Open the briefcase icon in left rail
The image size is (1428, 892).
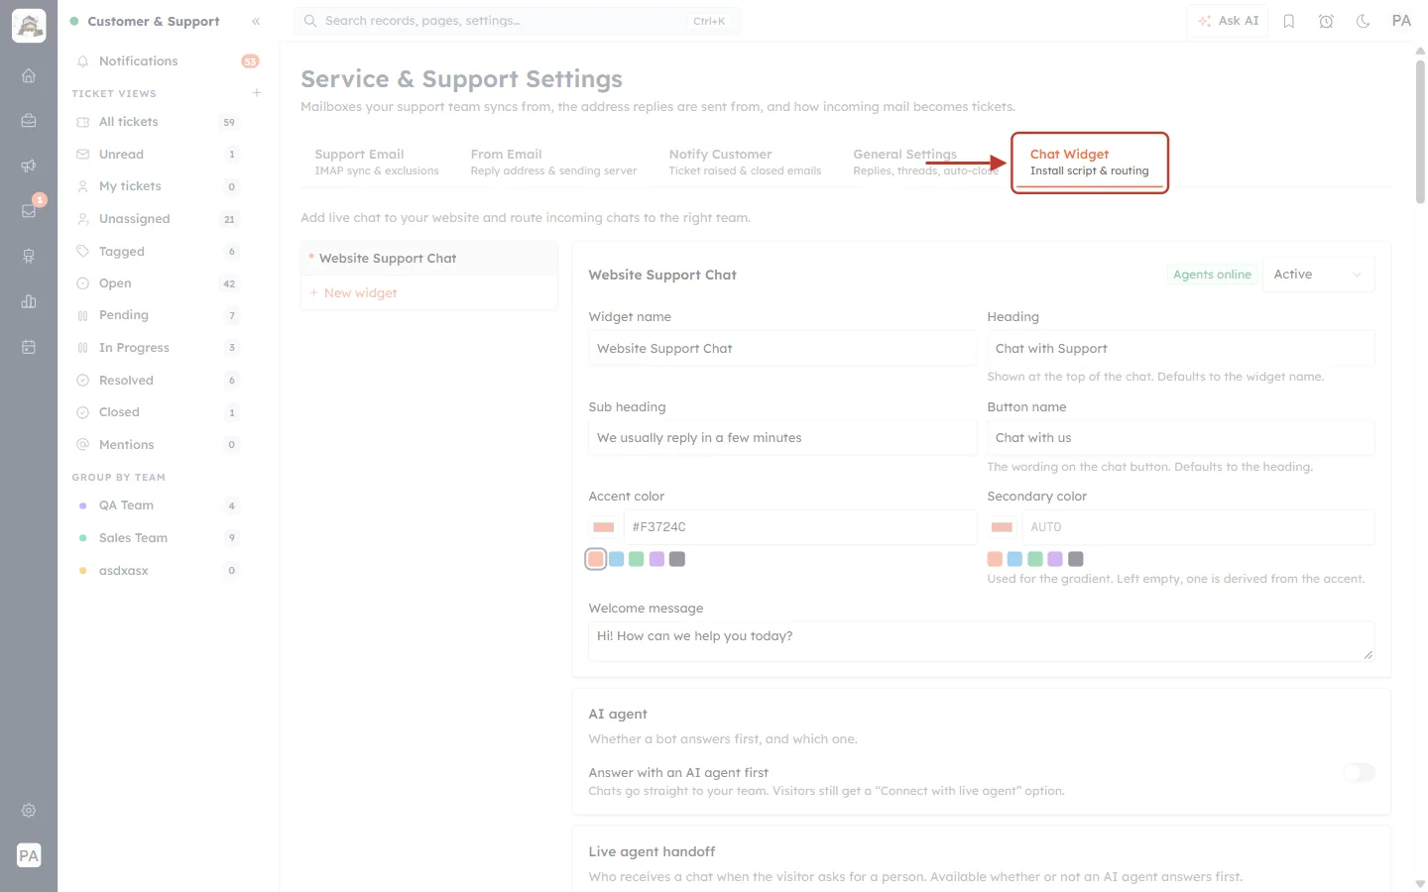[29, 121]
